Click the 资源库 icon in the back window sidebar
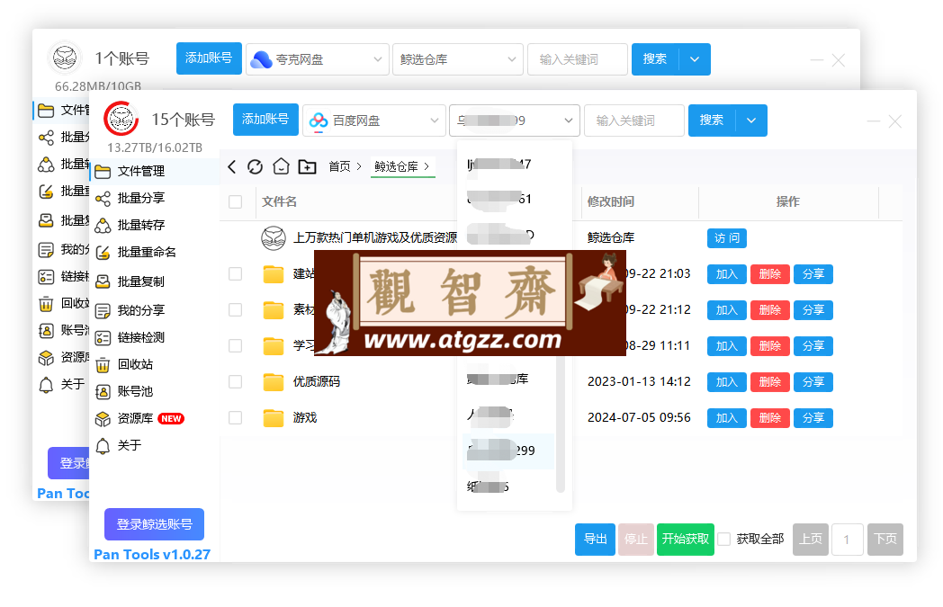 pos(46,358)
